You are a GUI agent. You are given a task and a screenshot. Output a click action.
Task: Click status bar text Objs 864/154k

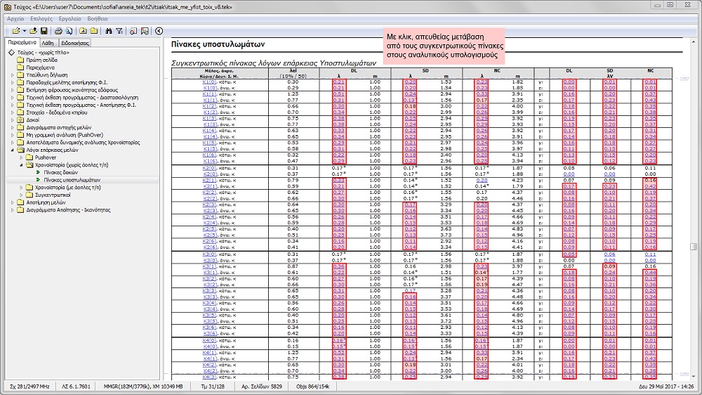pos(312,386)
